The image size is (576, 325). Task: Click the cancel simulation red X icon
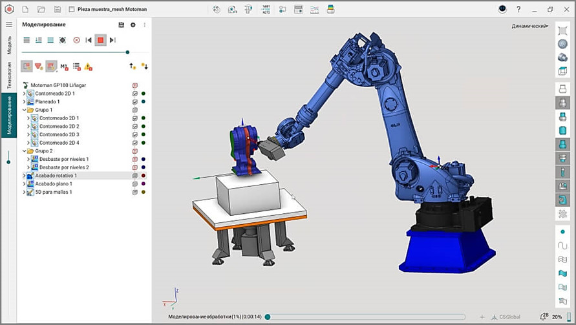coord(76,40)
